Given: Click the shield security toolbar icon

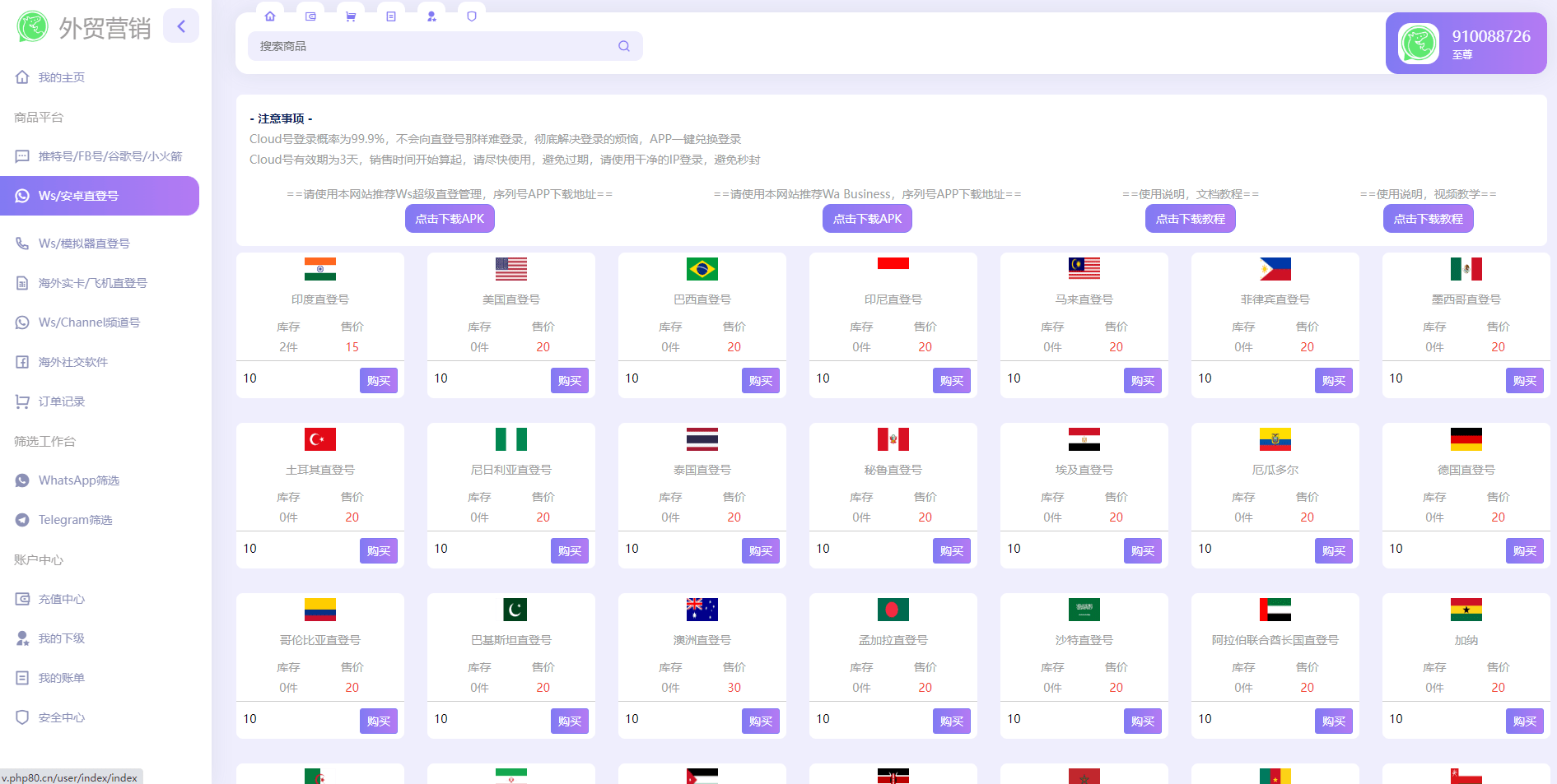Looking at the screenshot, I should tap(472, 16).
